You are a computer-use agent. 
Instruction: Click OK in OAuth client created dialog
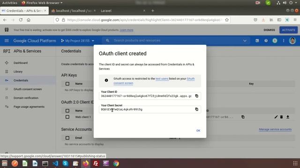[198, 131]
